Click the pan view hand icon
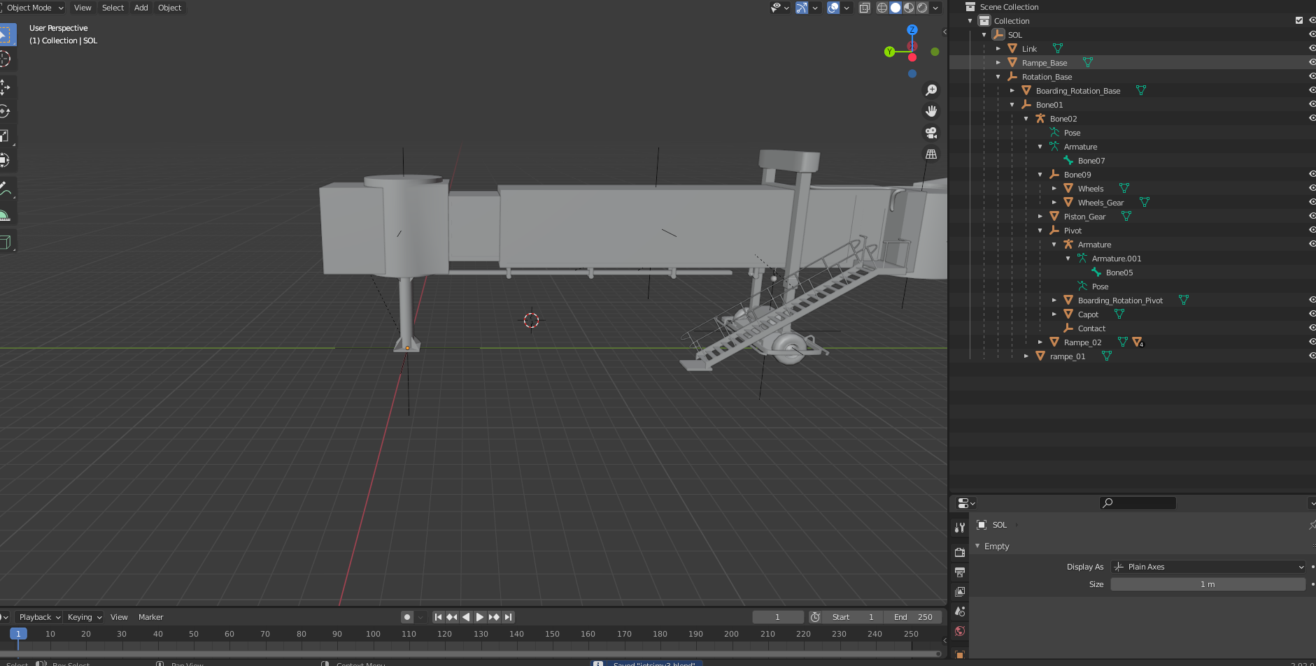Image resolution: width=1316 pixels, height=666 pixels. click(x=931, y=111)
